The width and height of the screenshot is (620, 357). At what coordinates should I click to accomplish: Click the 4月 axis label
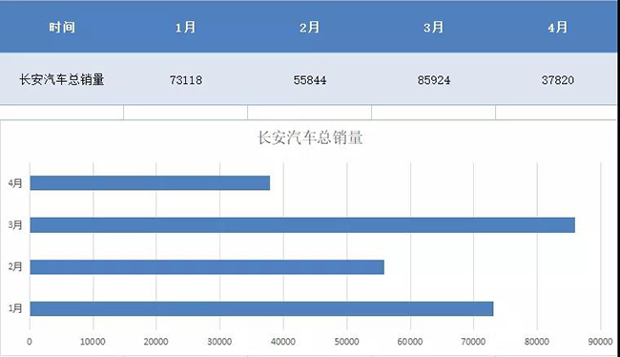point(15,183)
